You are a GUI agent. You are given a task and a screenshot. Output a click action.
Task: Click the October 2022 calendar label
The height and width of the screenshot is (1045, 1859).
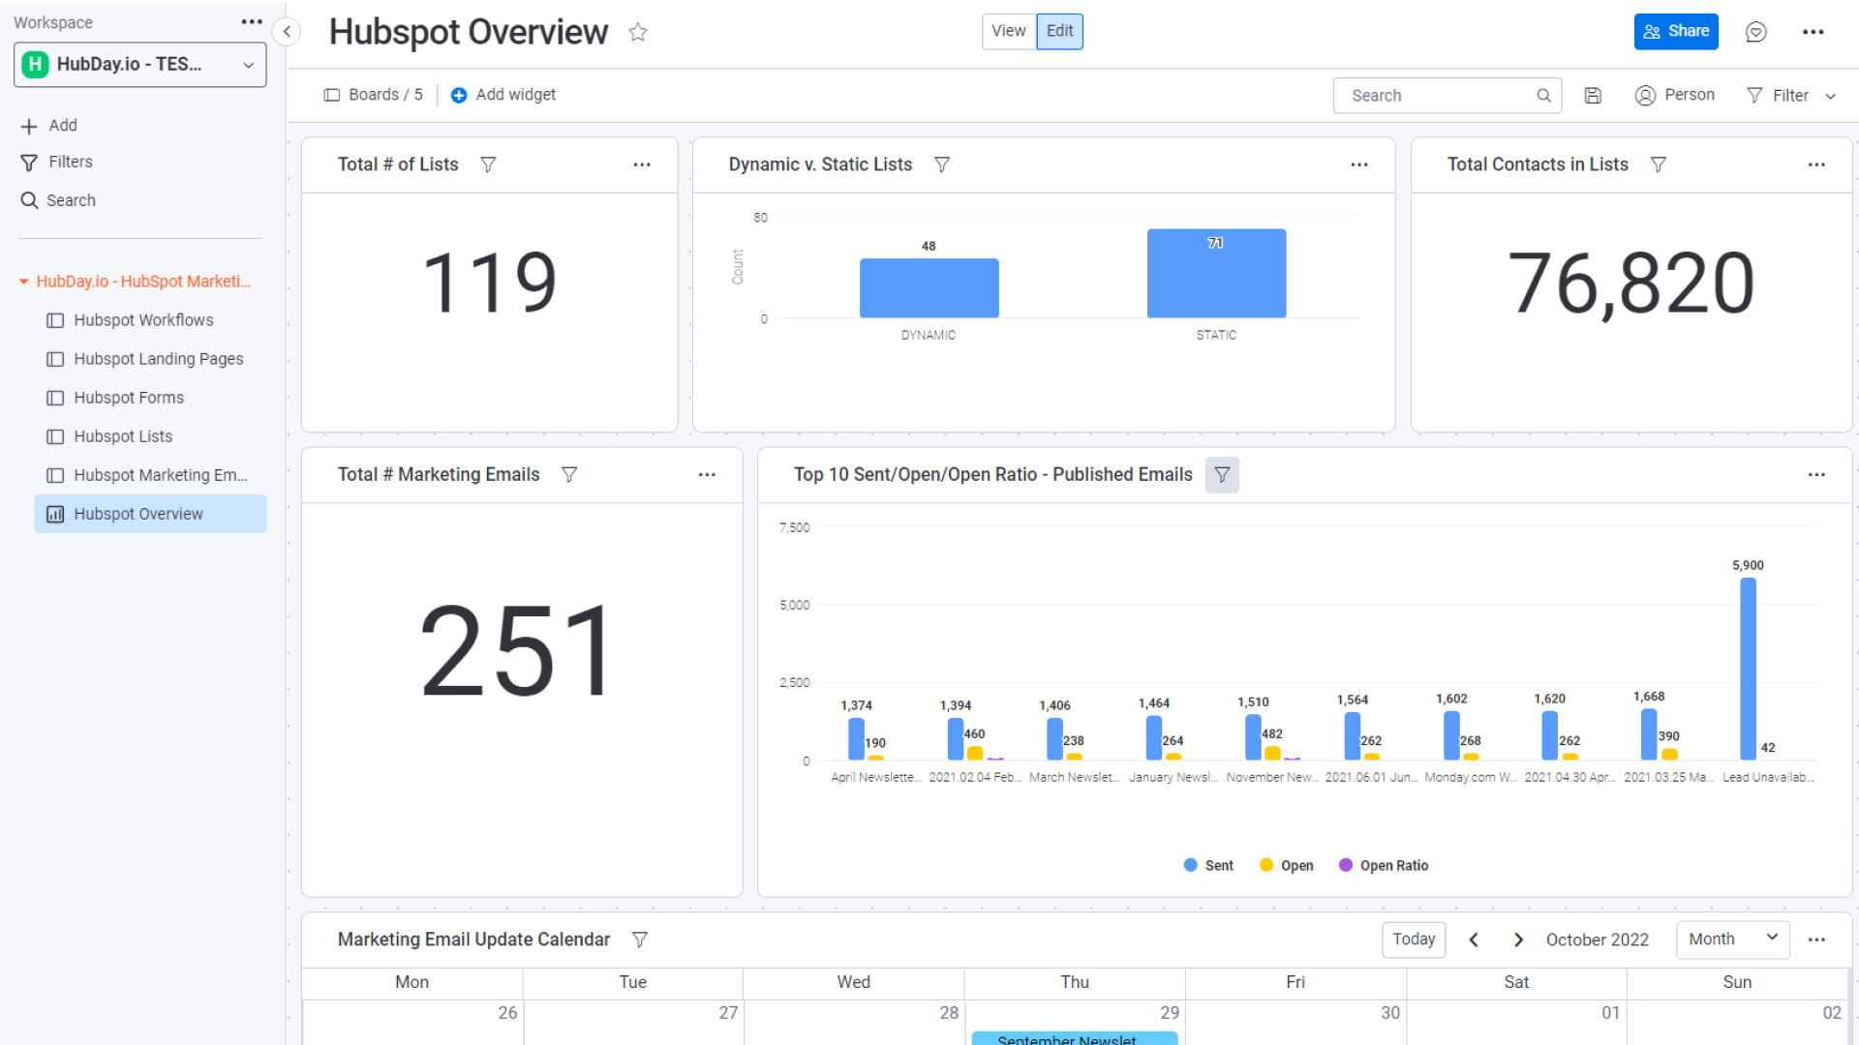(x=1597, y=940)
